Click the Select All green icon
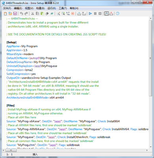 52,13
